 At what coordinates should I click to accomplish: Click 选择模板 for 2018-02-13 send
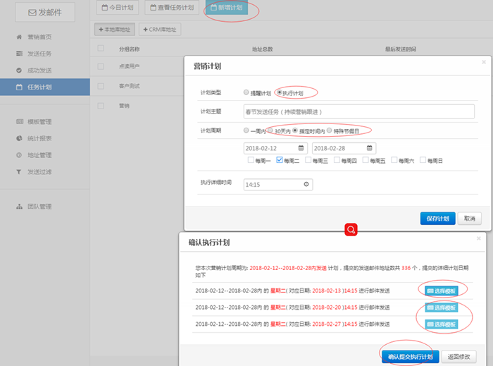[442, 291]
